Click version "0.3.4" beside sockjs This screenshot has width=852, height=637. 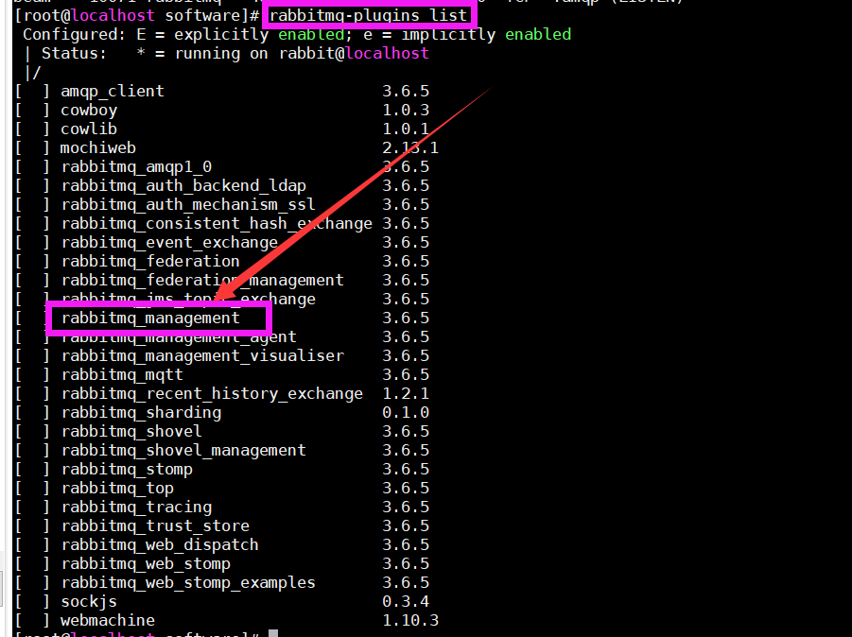click(x=406, y=602)
